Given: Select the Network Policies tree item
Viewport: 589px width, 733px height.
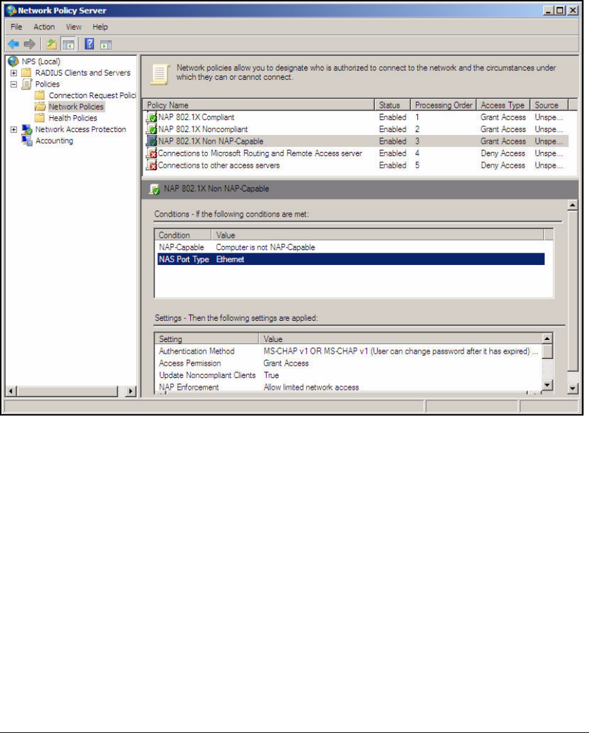Looking at the screenshot, I should pos(76,106).
